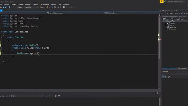Click the Open File folder icon
Image resolution: width=188 pixels, height=106 pixels.
pyautogui.click(x=1, y=7)
